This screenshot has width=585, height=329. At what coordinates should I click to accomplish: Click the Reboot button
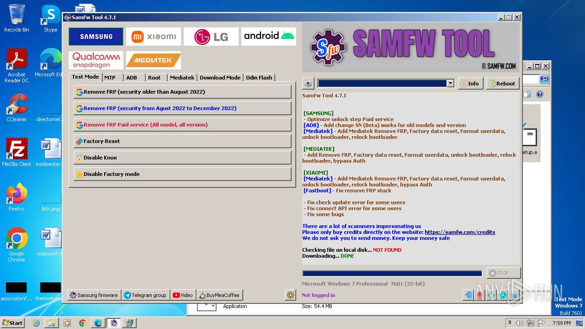click(503, 84)
